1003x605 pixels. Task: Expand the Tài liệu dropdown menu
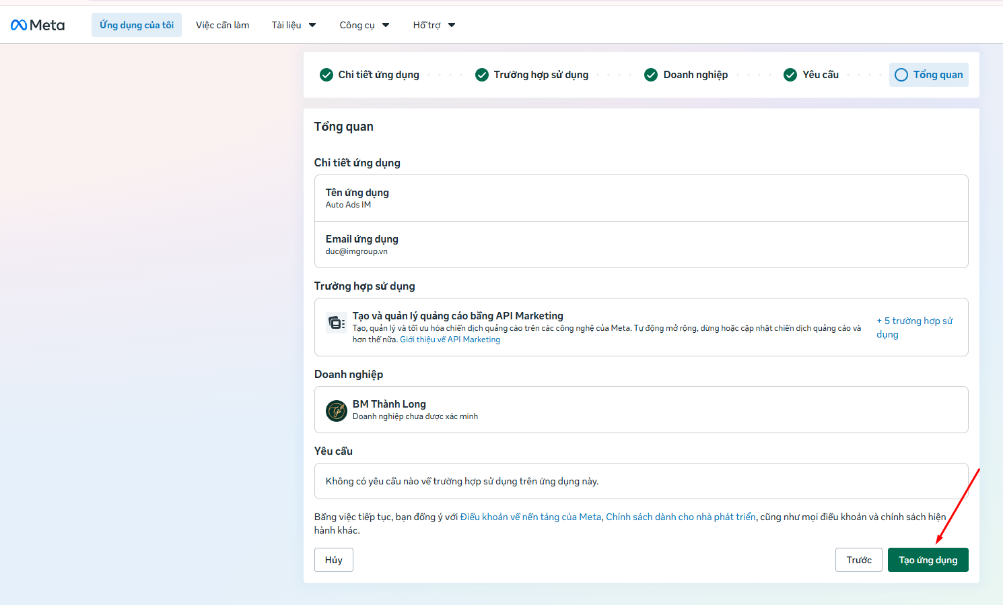[x=293, y=25]
